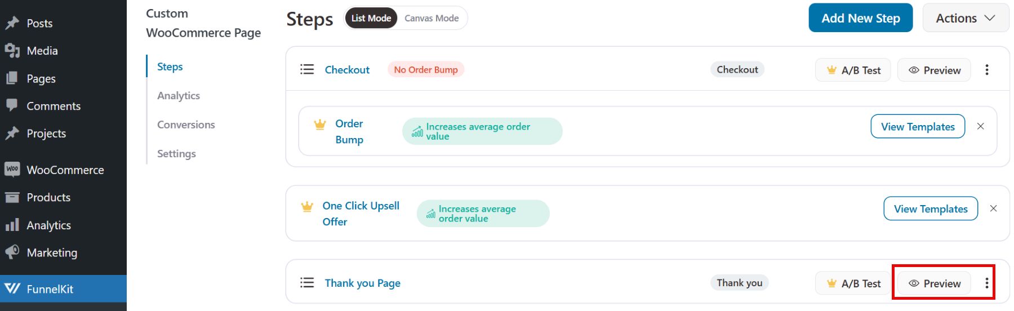Viewport: 1014px width, 311px height.
Task: Preview the Thank you Page step
Action: point(934,283)
